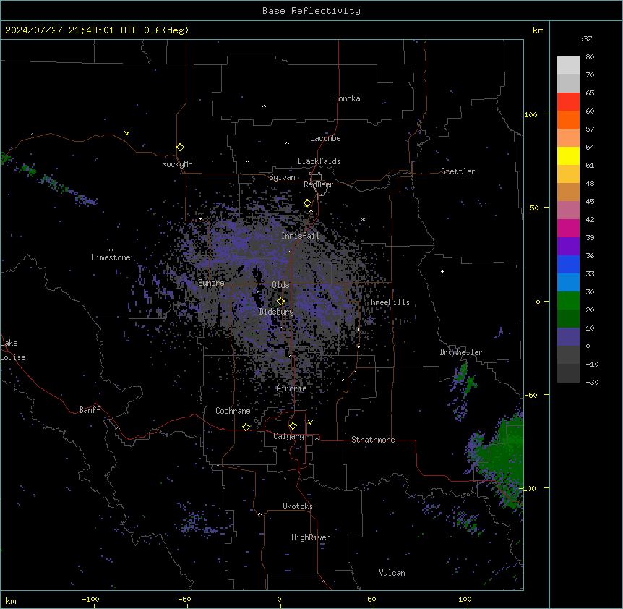Click the Lacombe city label
623x609 pixels.
click(325, 138)
